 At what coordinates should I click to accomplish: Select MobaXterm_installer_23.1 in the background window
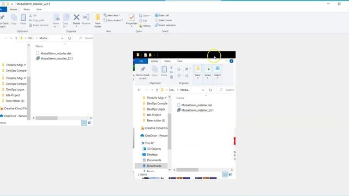(x=55, y=58)
